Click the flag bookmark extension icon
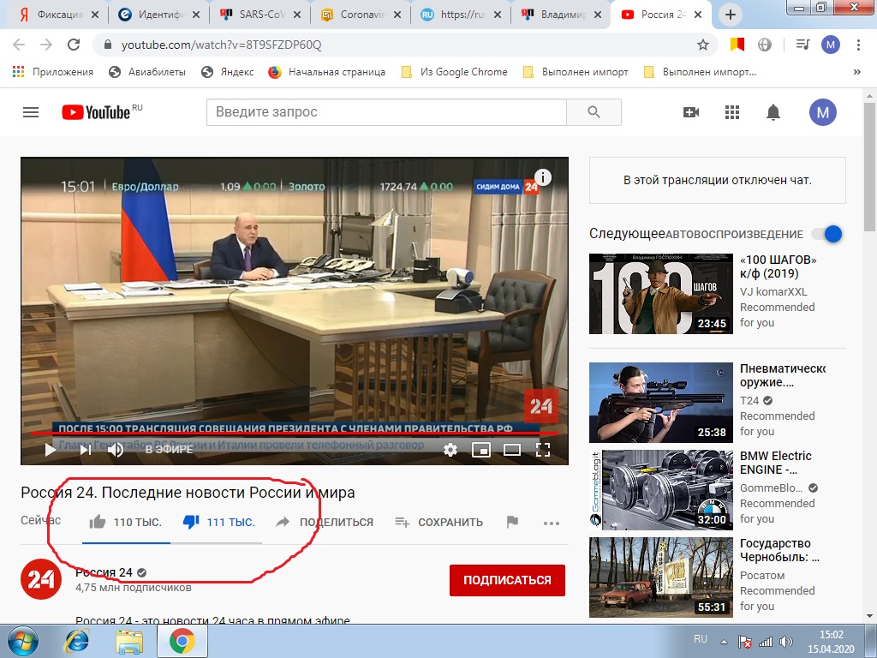The image size is (877, 658). [x=737, y=45]
